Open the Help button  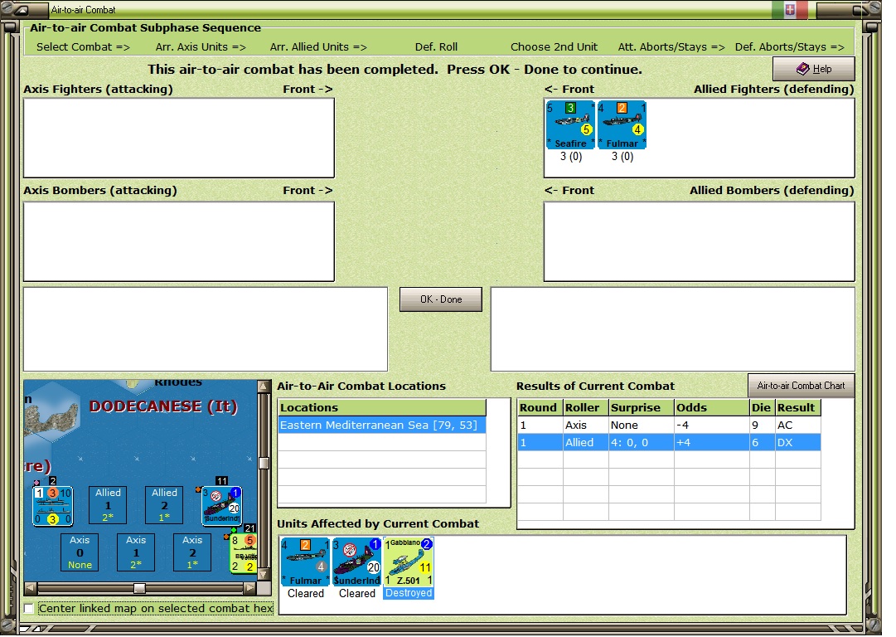814,69
